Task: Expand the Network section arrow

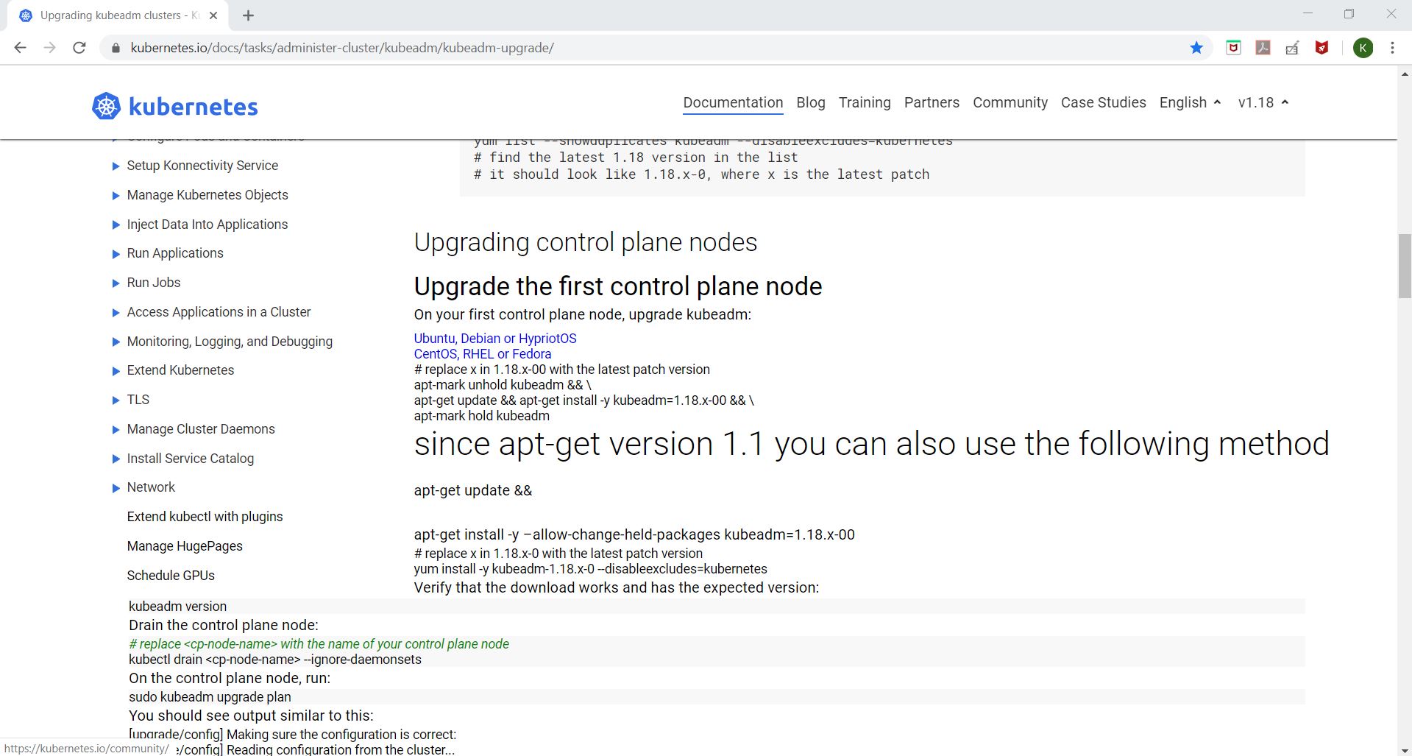Action: [x=116, y=488]
